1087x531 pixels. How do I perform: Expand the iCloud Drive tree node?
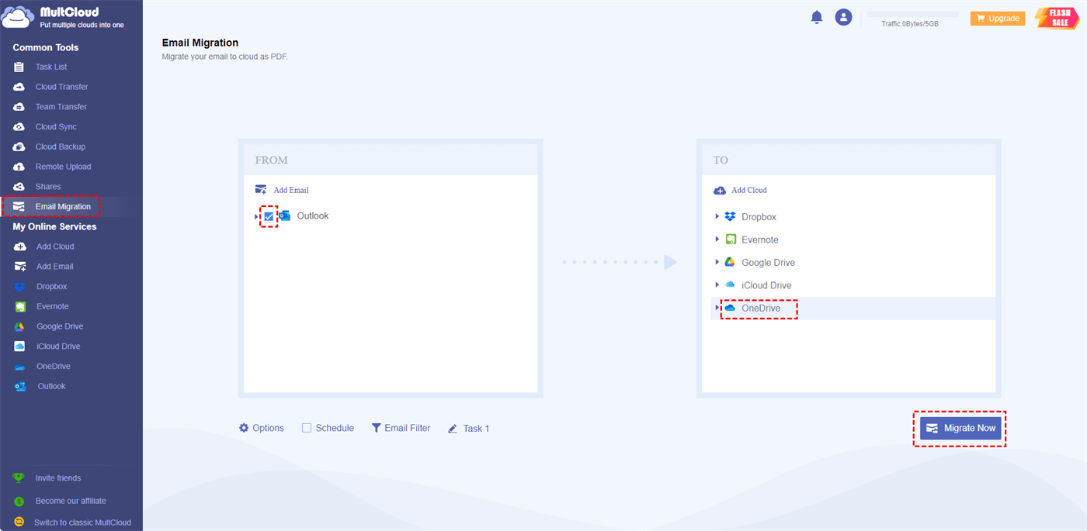point(717,285)
